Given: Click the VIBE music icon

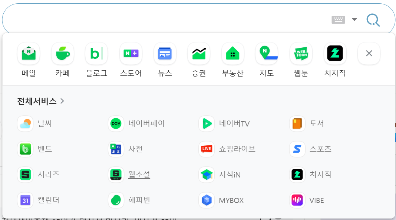Looking at the screenshot, I should [x=297, y=200].
